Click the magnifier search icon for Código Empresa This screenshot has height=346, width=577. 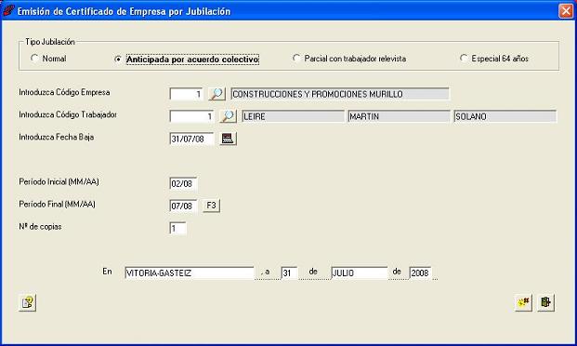pos(216,94)
